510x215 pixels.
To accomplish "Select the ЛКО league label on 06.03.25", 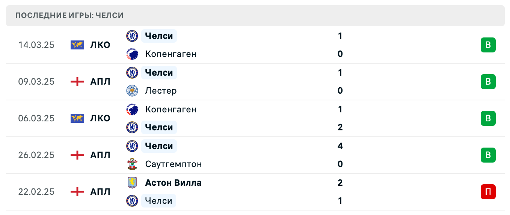I will pyautogui.click(x=100, y=118).
